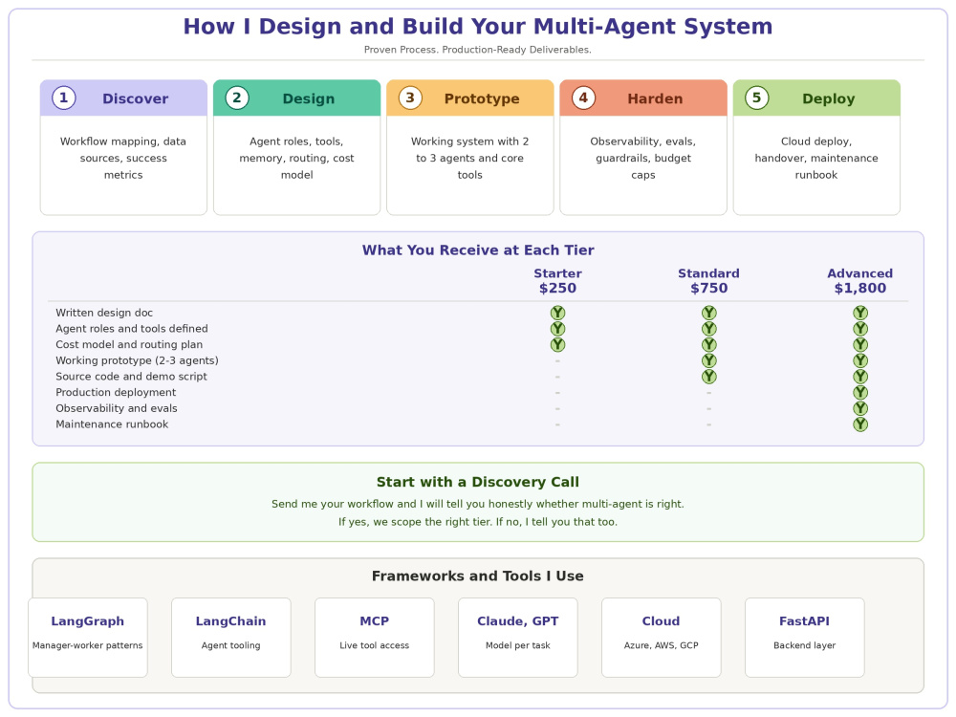Click Advanced check mark for Written design doc
Screen dimensions: 956x717
860,313
